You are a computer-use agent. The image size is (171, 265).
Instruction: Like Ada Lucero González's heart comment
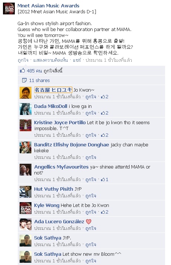pos(91,228)
